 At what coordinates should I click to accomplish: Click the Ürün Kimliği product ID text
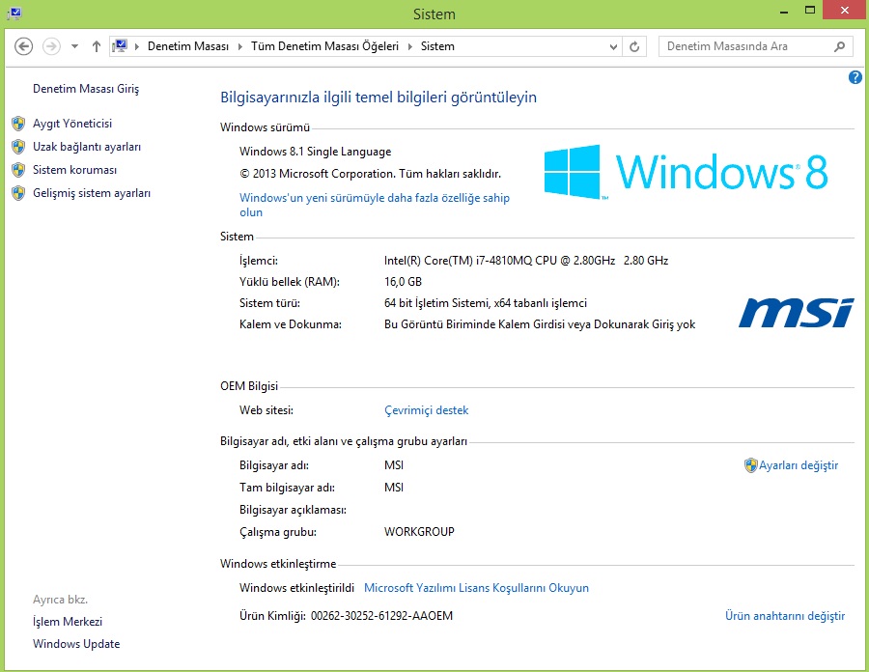[x=346, y=616]
